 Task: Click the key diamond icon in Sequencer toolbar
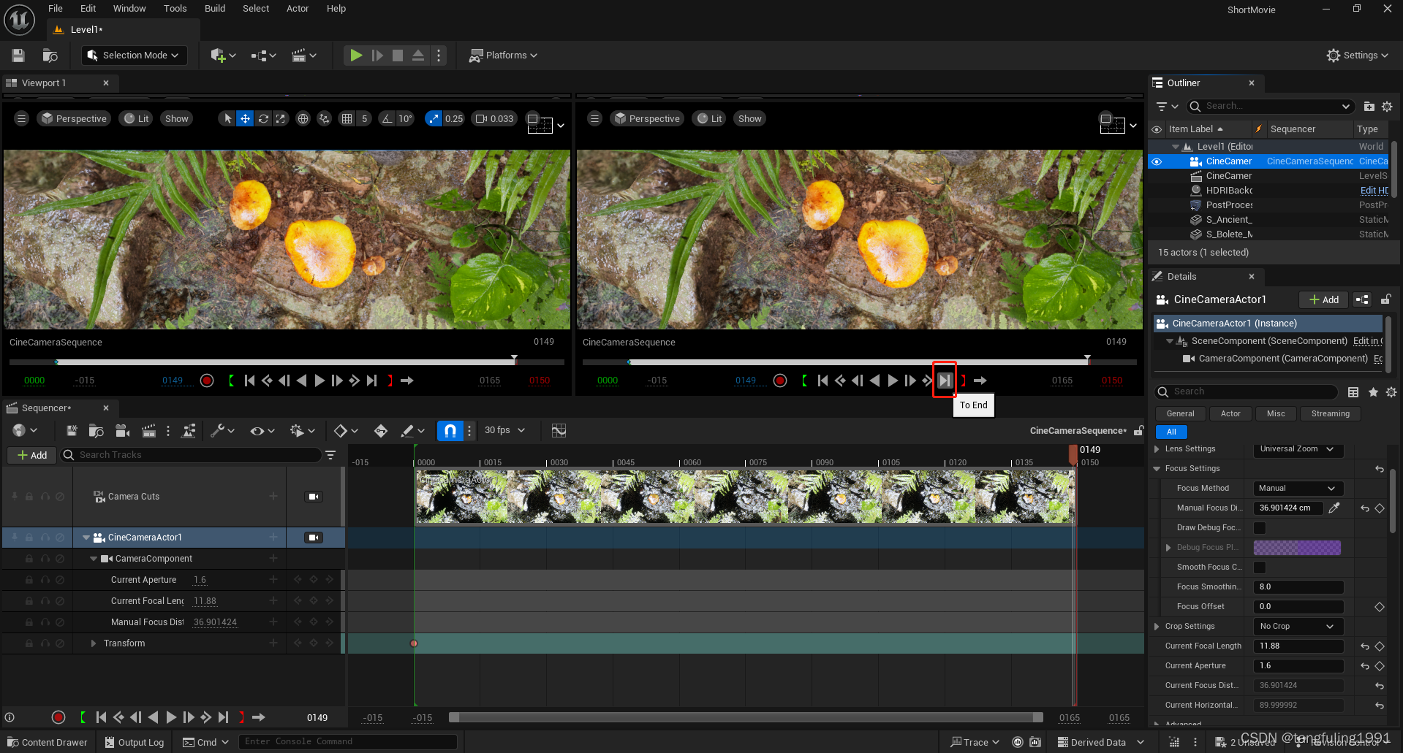tap(381, 431)
